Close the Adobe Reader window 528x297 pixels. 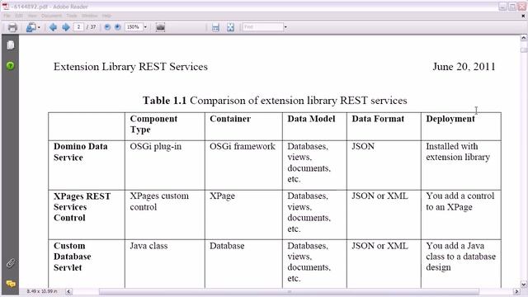click(522, 7)
